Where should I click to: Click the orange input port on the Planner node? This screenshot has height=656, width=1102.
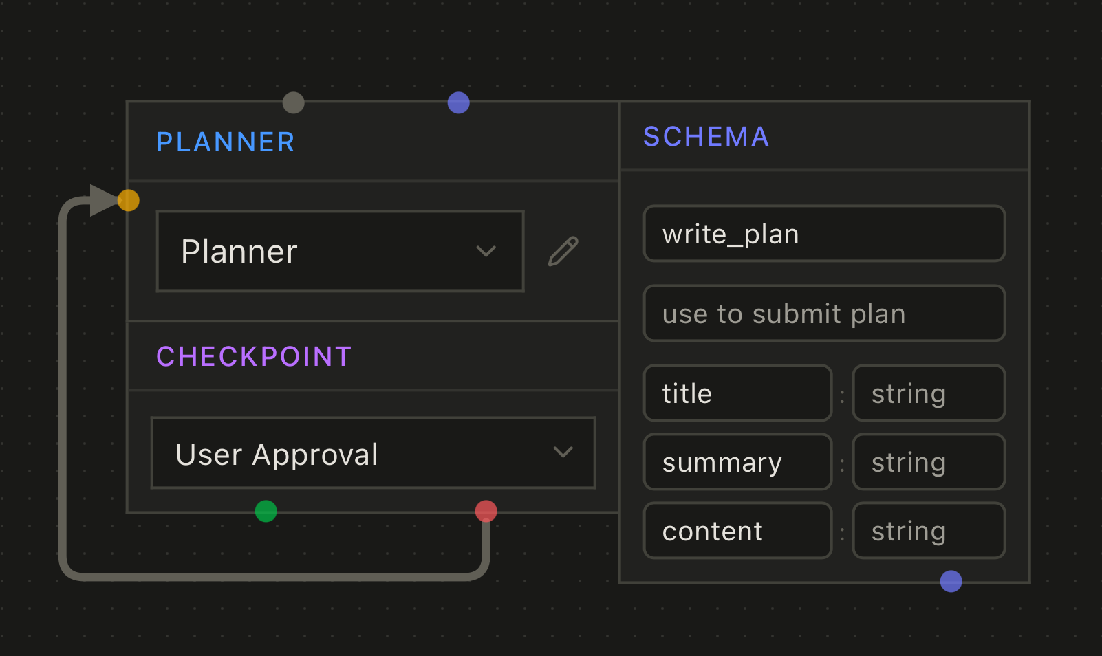tap(129, 200)
